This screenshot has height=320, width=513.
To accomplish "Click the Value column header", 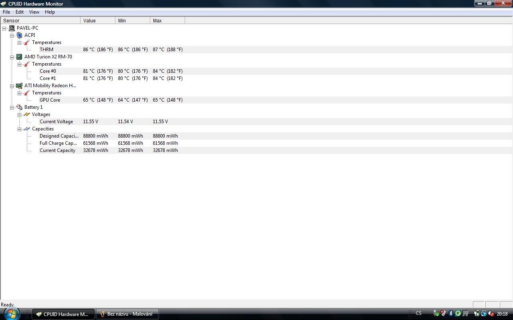I will [x=98, y=20].
